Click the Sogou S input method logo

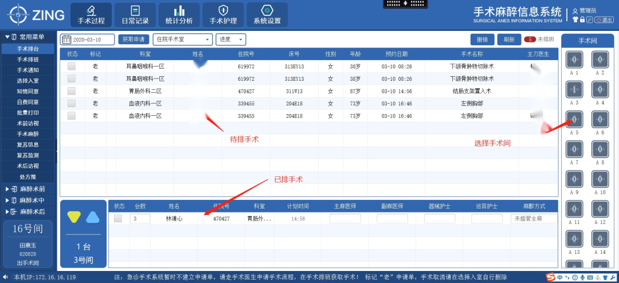click(x=550, y=277)
